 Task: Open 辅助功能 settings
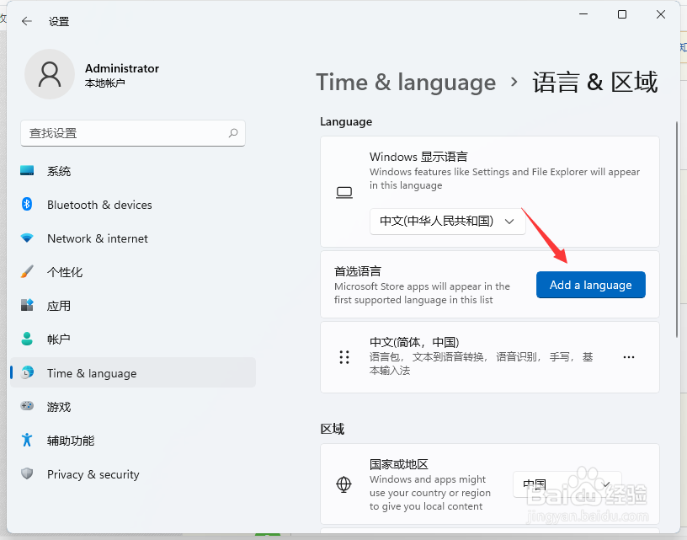[x=133, y=440]
